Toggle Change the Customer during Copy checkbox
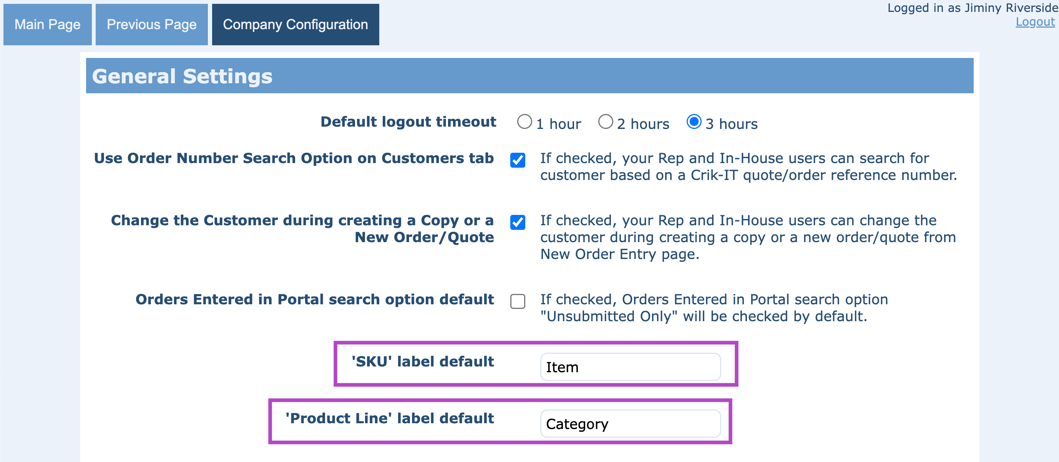The image size is (1059, 462). point(518,222)
